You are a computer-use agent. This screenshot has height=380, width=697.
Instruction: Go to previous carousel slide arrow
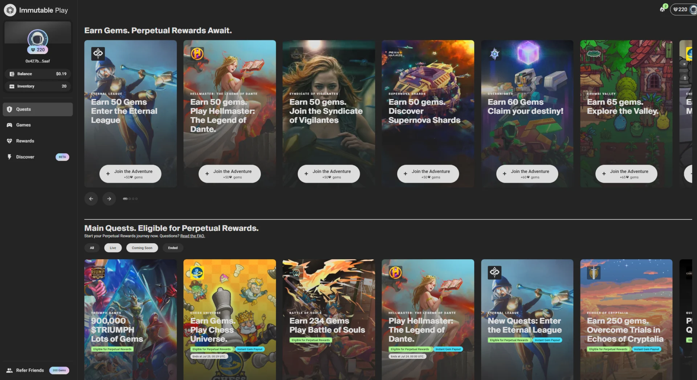pyautogui.click(x=91, y=199)
